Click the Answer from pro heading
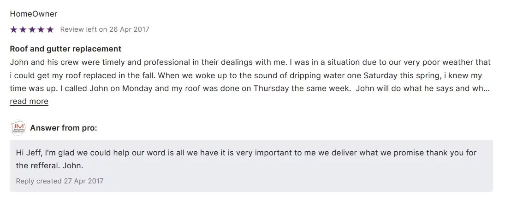This screenshot has height=200, width=505. click(x=64, y=128)
